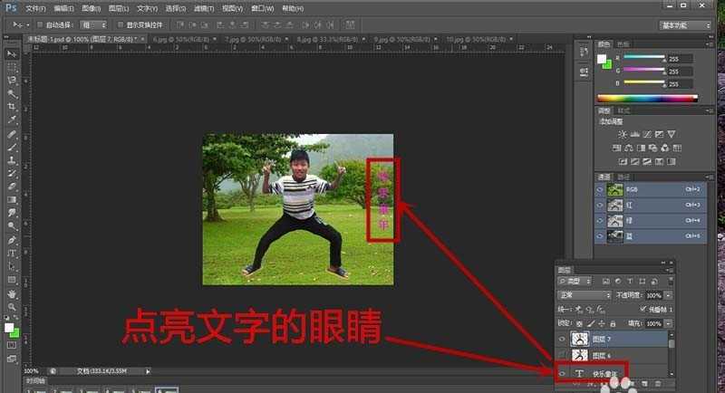
Task: Select the Lasso tool
Action: point(13,80)
